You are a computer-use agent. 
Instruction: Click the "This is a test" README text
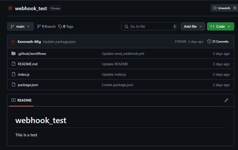[x=26, y=135]
